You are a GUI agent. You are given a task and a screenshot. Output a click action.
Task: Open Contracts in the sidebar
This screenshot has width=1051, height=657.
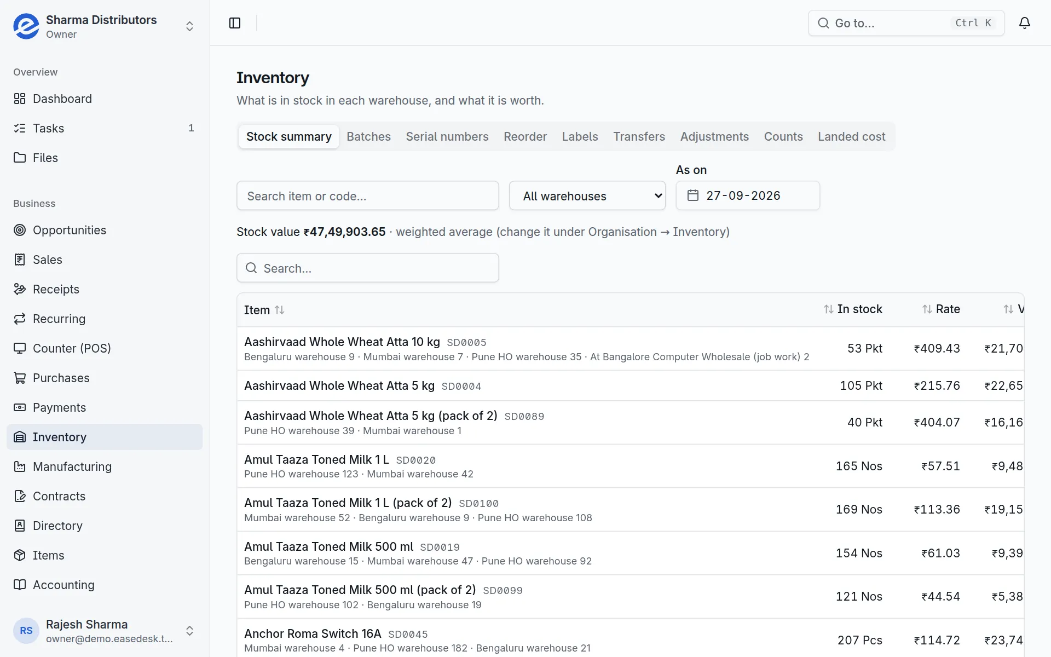[105, 496]
